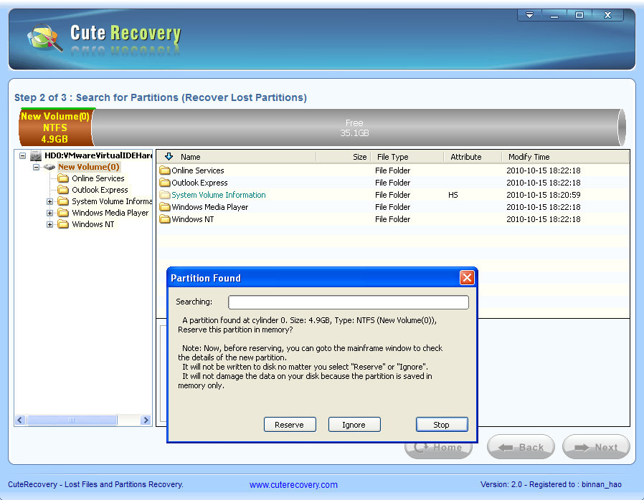Expand the Windows NT tree node
644x500 pixels.
pos(50,224)
